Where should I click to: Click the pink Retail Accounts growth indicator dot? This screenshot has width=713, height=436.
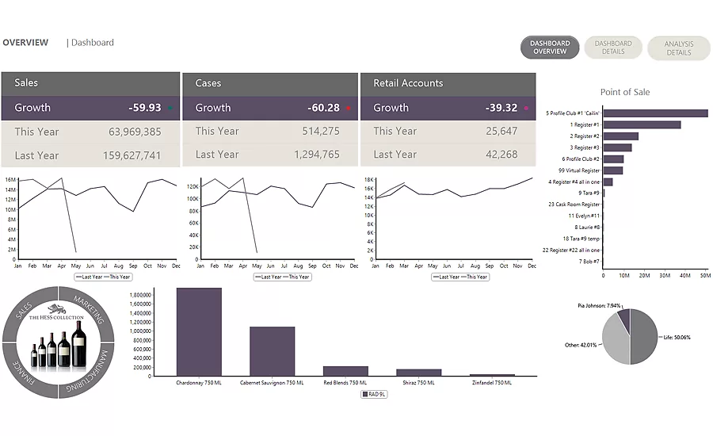point(526,108)
